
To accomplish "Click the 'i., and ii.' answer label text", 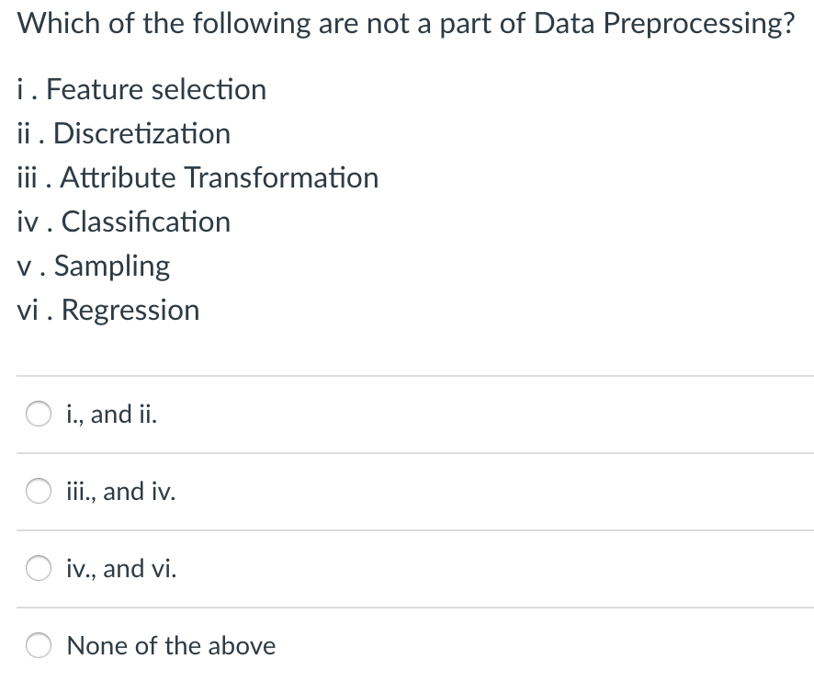I will [112, 415].
